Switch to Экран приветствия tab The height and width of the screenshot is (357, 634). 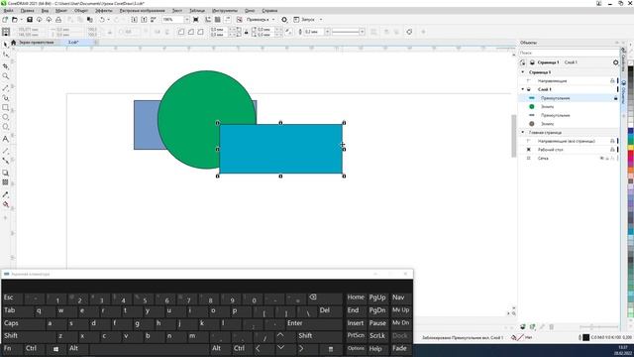(x=36, y=43)
